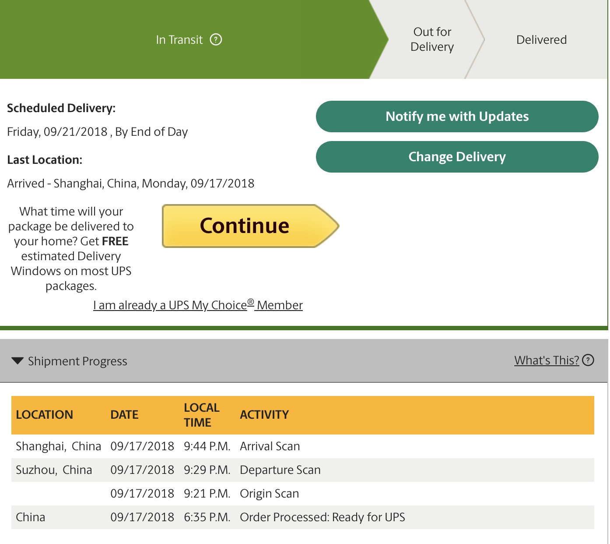Click the Notify me with Updates button
This screenshot has height=544, width=610.
click(457, 117)
